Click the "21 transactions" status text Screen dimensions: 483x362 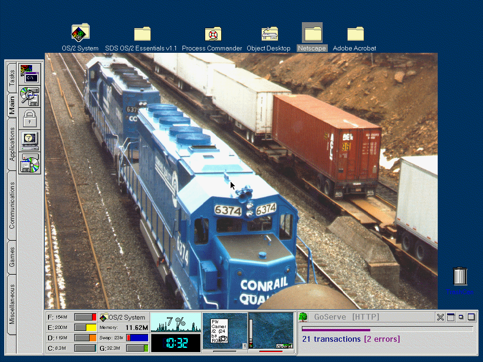331,339
